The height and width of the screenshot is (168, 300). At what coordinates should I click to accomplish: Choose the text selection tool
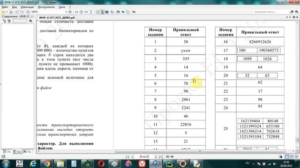pos(102,12)
